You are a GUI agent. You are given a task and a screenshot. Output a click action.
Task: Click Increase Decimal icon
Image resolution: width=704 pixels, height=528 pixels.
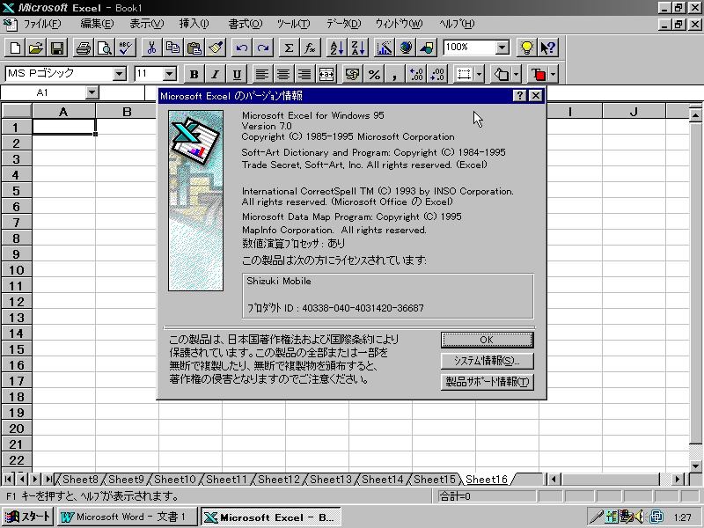point(416,74)
